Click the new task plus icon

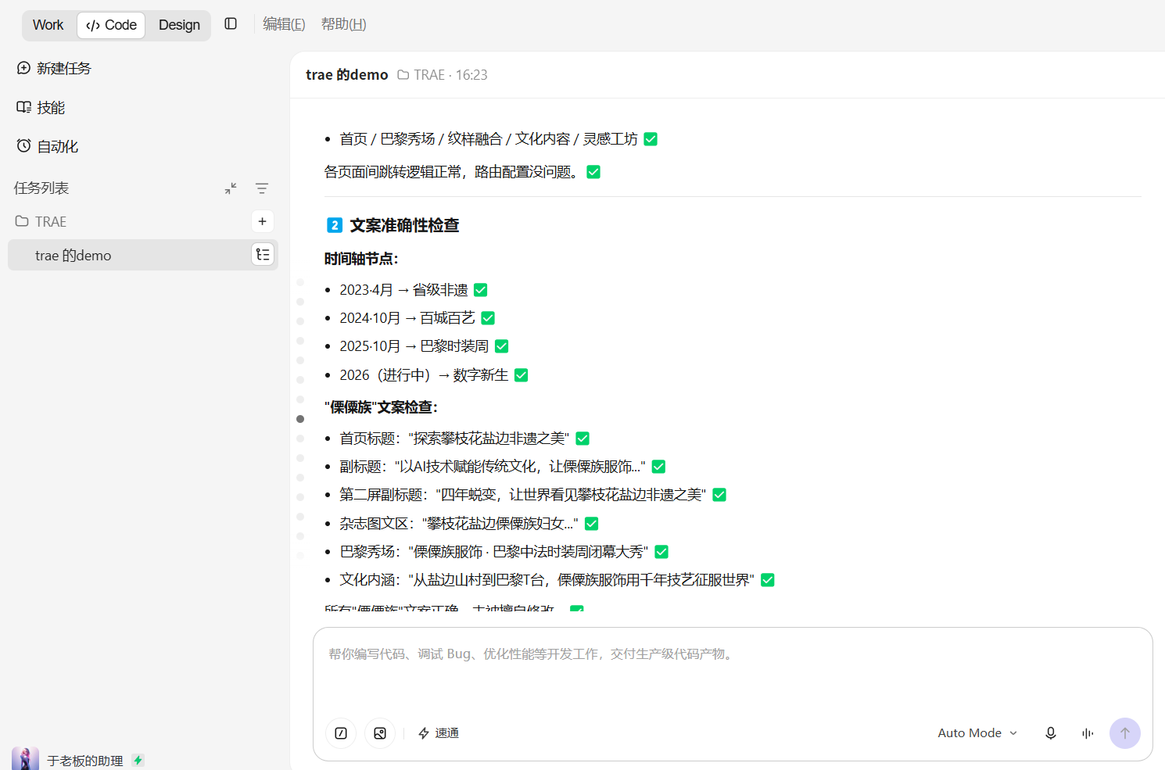pyautogui.click(x=23, y=68)
